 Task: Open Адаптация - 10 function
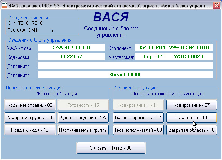pyautogui.click(x=192, y=117)
